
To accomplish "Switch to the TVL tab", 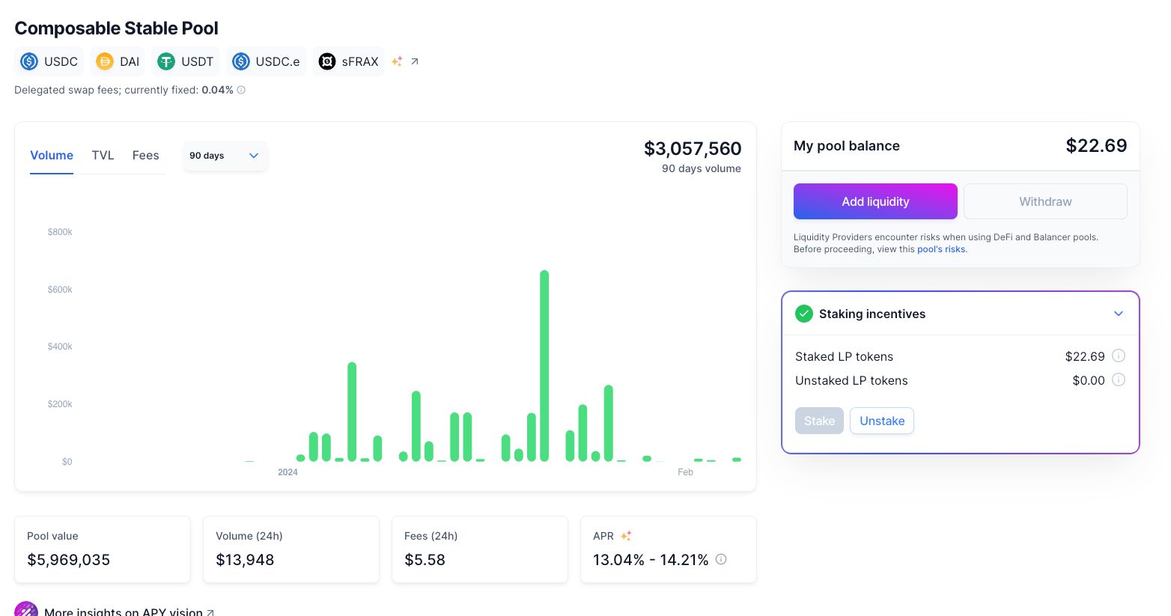I will point(103,156).
